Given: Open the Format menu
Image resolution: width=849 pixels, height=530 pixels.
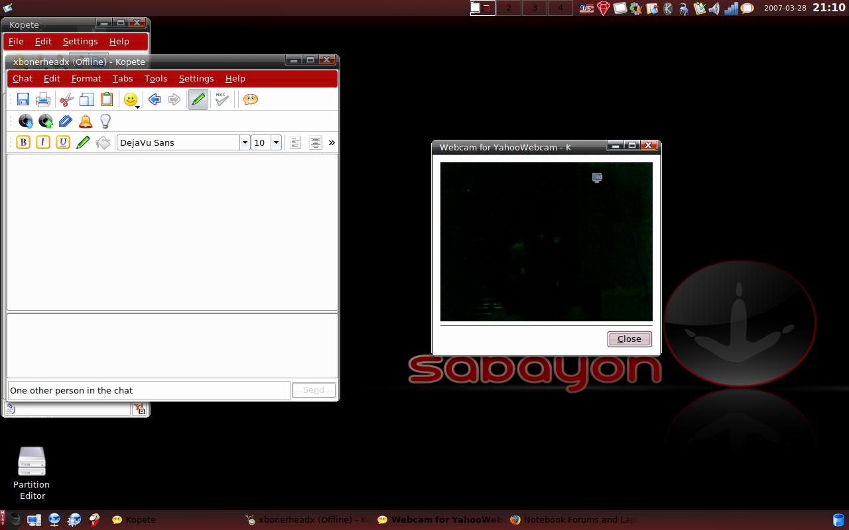Looking at the screenshot, I should [x=86, y=78].
